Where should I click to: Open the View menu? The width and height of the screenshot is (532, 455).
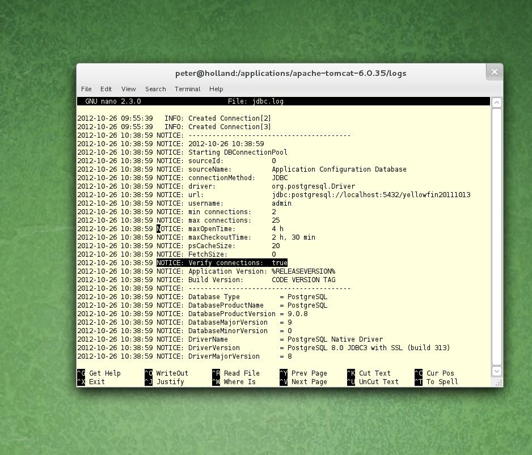[128, 89]
